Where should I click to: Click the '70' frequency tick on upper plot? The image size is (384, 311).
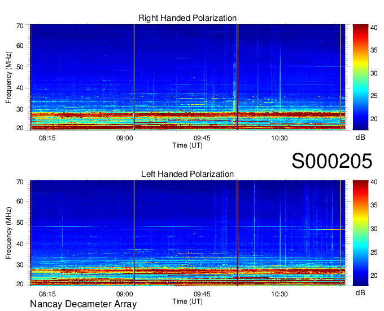pyautogui.click(x=20, y=26)
